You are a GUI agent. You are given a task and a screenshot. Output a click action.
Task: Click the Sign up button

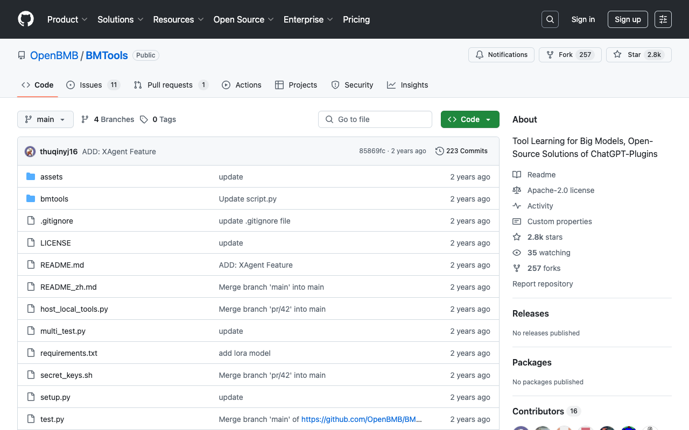tap(628, 19)
